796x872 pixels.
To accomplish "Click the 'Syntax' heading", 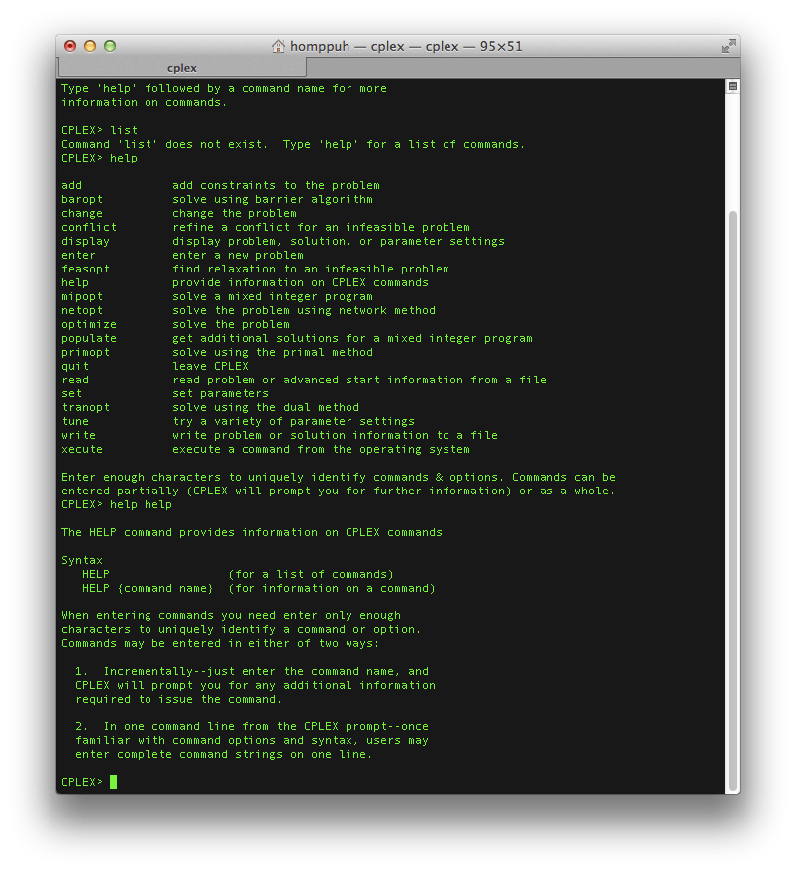I will pyautogui.click(x=82, y=560).
